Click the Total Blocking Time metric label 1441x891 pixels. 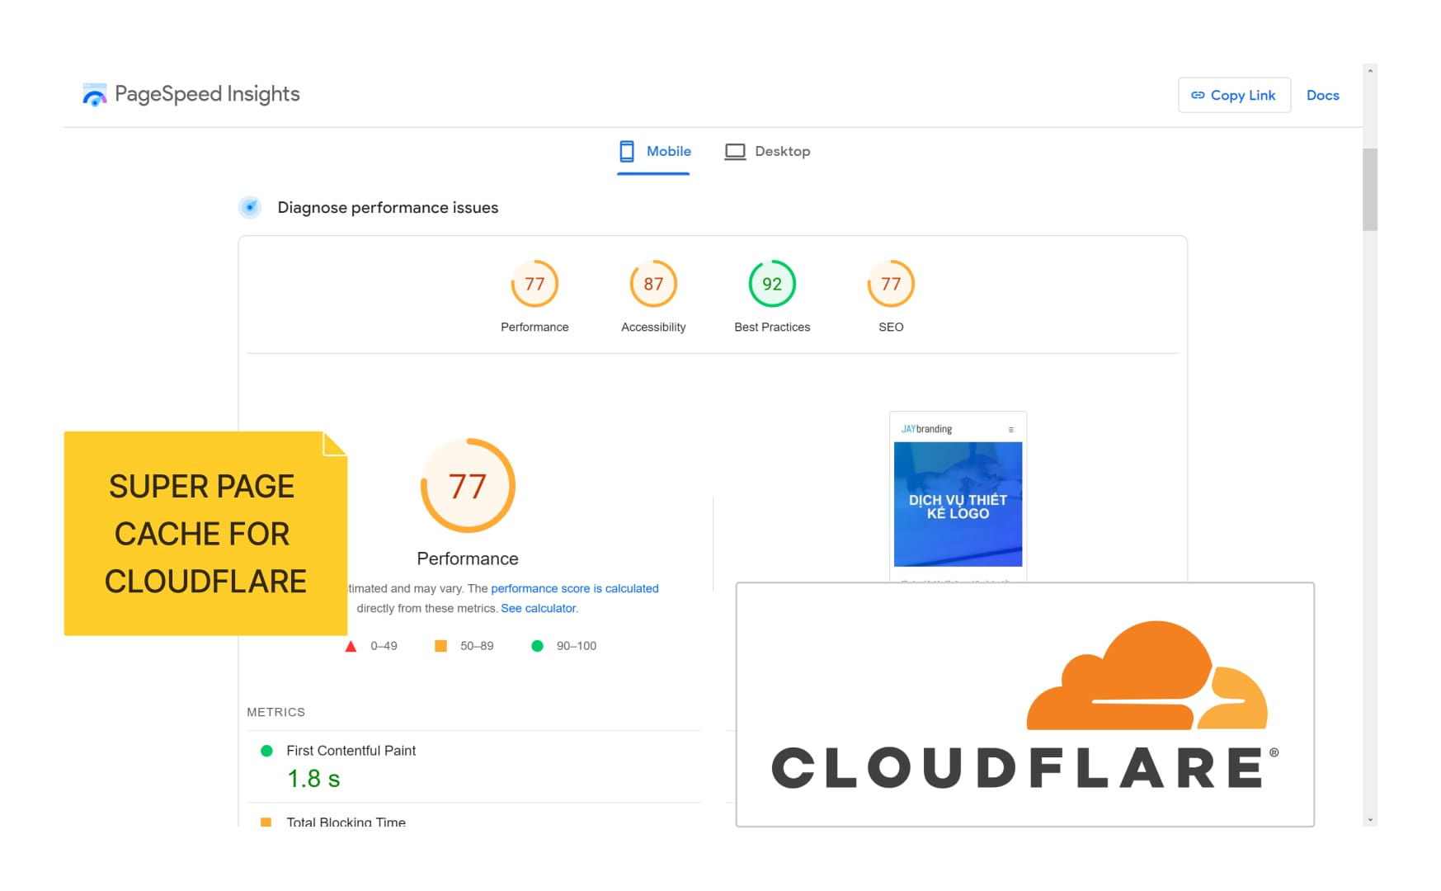click(x=346, y=822)
